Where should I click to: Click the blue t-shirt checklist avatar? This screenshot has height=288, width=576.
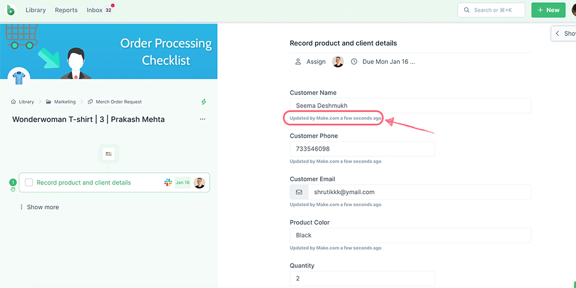tap(19, 78)
